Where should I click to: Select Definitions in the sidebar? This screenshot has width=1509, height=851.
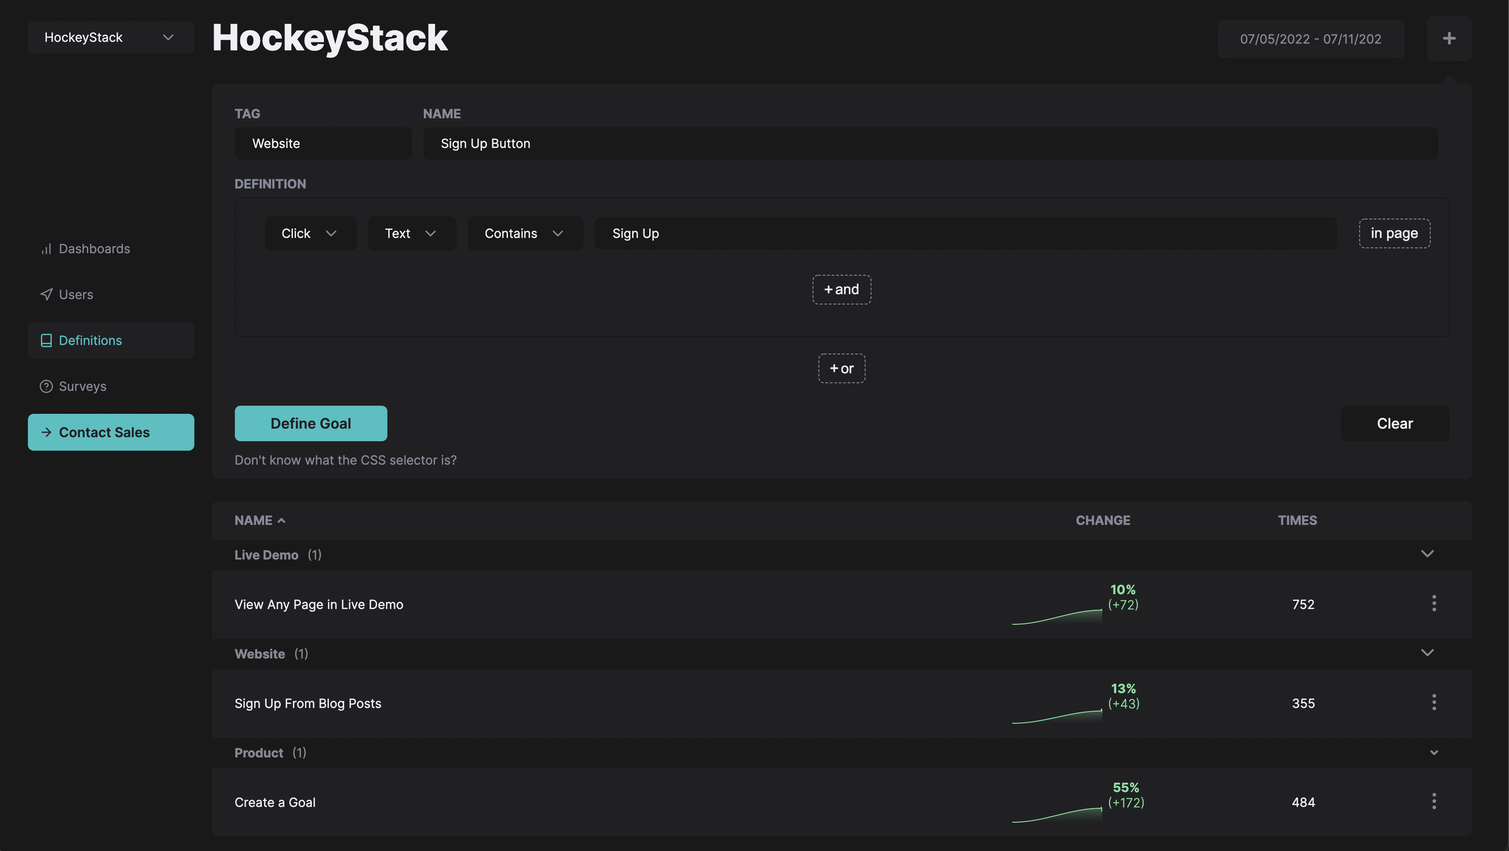pyautogui.click(x=111, y=340)
